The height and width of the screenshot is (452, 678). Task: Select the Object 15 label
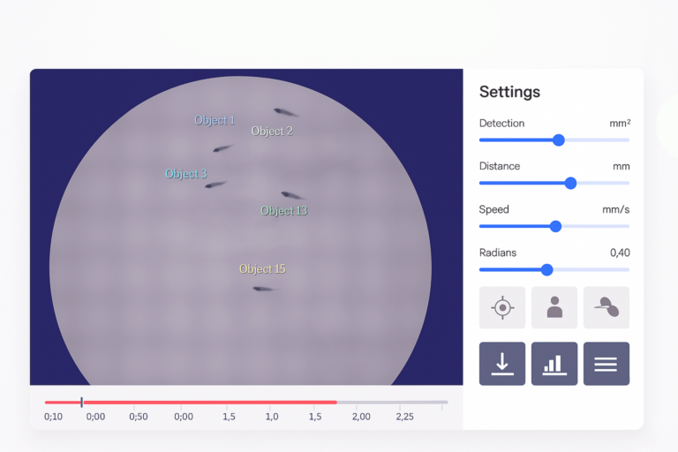[262, 269]
